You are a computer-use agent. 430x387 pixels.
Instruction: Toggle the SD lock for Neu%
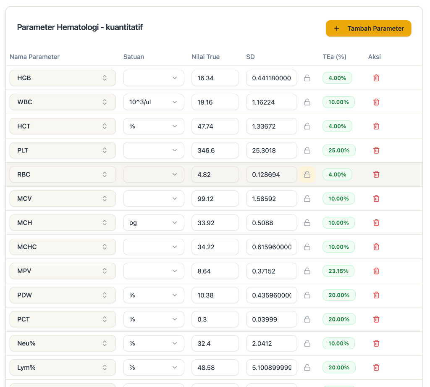(x=307, y=343)
